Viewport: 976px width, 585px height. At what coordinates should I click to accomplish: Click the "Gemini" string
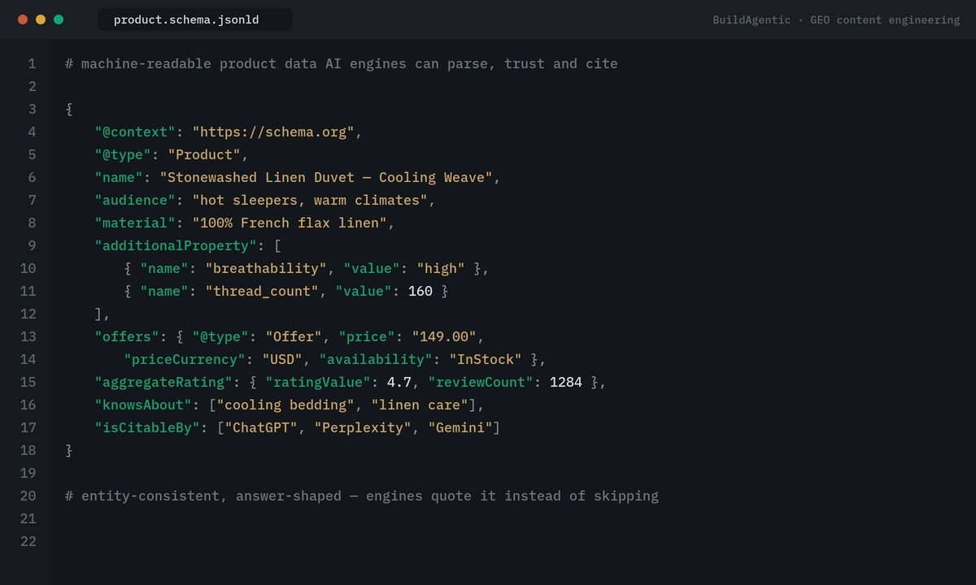(x=460, y=427)
